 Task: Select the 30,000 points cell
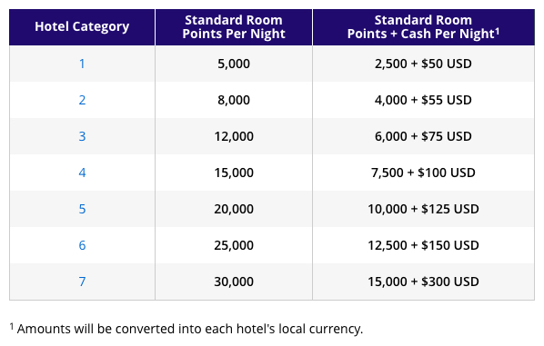[x=234, y=282]
